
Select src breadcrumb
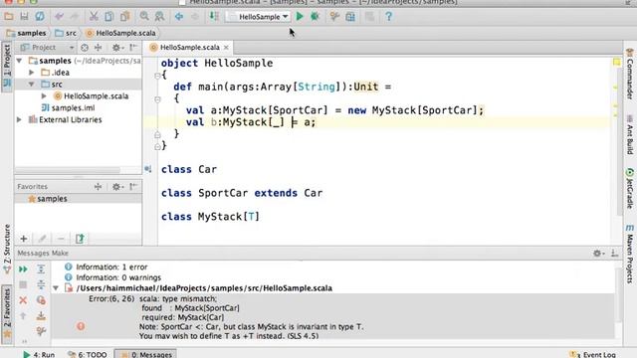[66, 33]
